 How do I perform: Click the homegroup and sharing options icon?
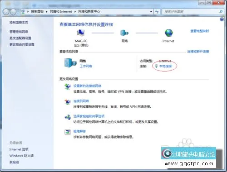68,117
